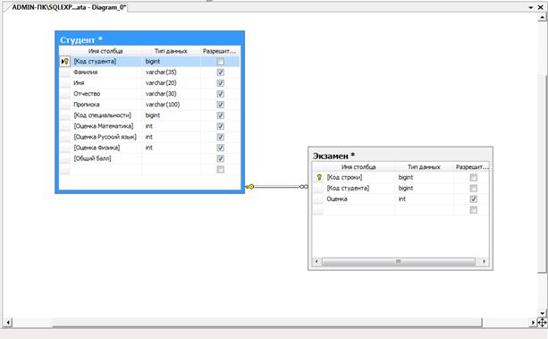Select the Отчество column name cell
The width and height of the screenshot is (548, 339).
click(106, 94)
